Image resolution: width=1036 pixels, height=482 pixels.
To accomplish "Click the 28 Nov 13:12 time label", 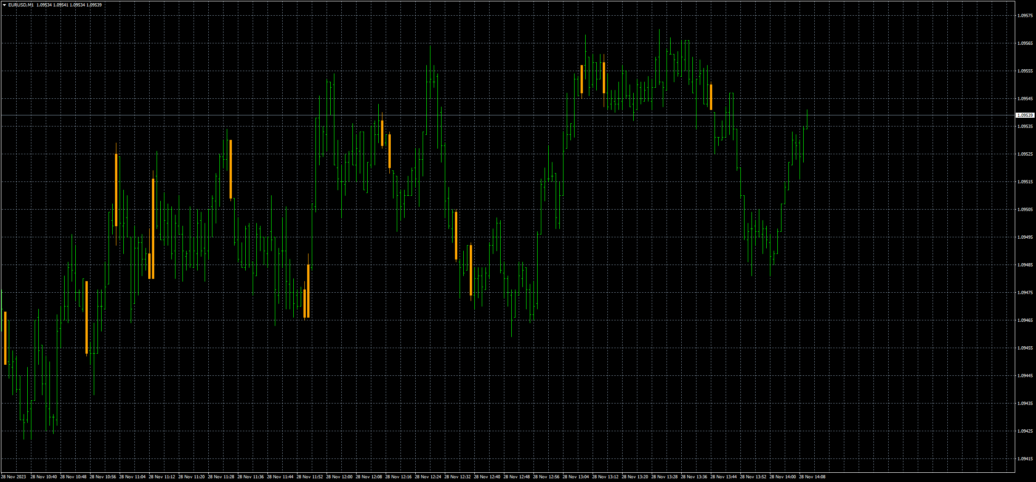I will point(606,477).
